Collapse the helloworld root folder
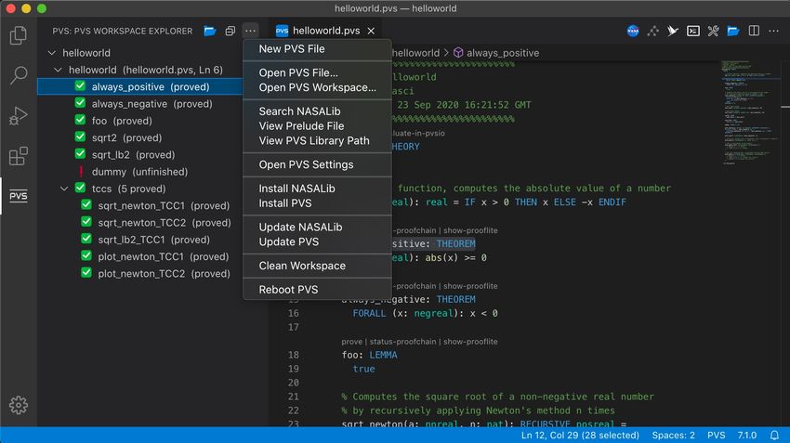790x443 pixels. tap(51, 52)
